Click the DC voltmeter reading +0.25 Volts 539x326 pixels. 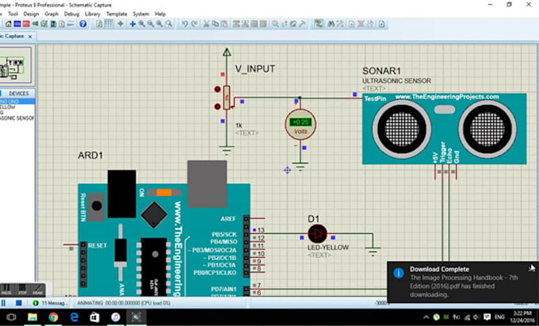[x=300, y=125]
